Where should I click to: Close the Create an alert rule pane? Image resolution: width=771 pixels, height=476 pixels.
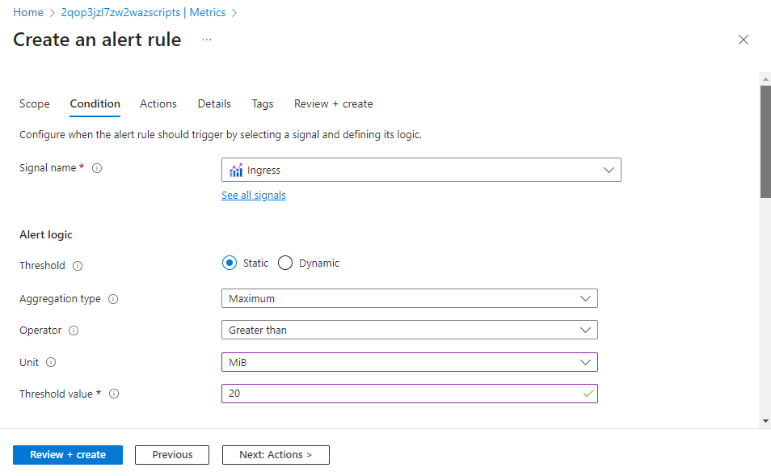744,40
